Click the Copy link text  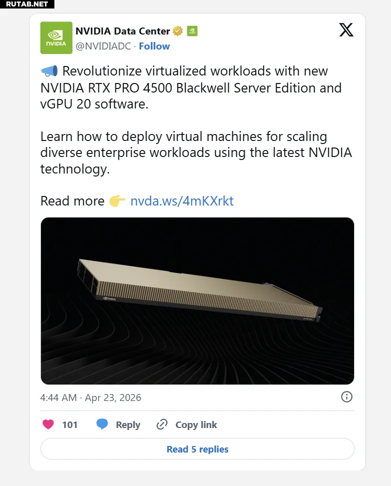[196, 424]
